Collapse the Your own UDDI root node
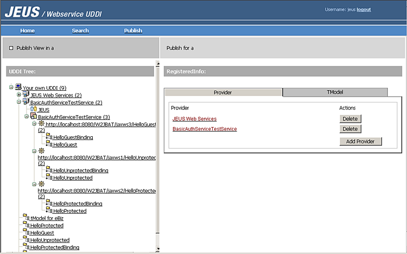The width and height of the screenshot is (407, 254). (11, 87)
